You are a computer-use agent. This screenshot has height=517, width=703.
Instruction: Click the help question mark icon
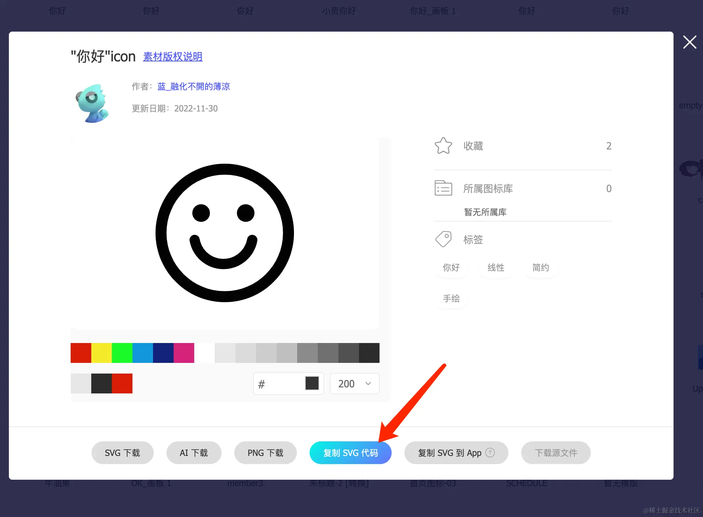tap(490, 453)
